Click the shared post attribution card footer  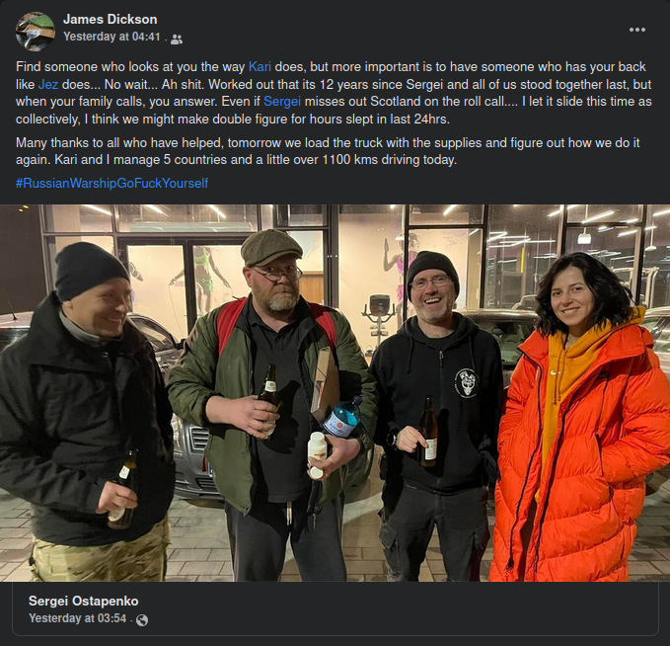point(335,609)
